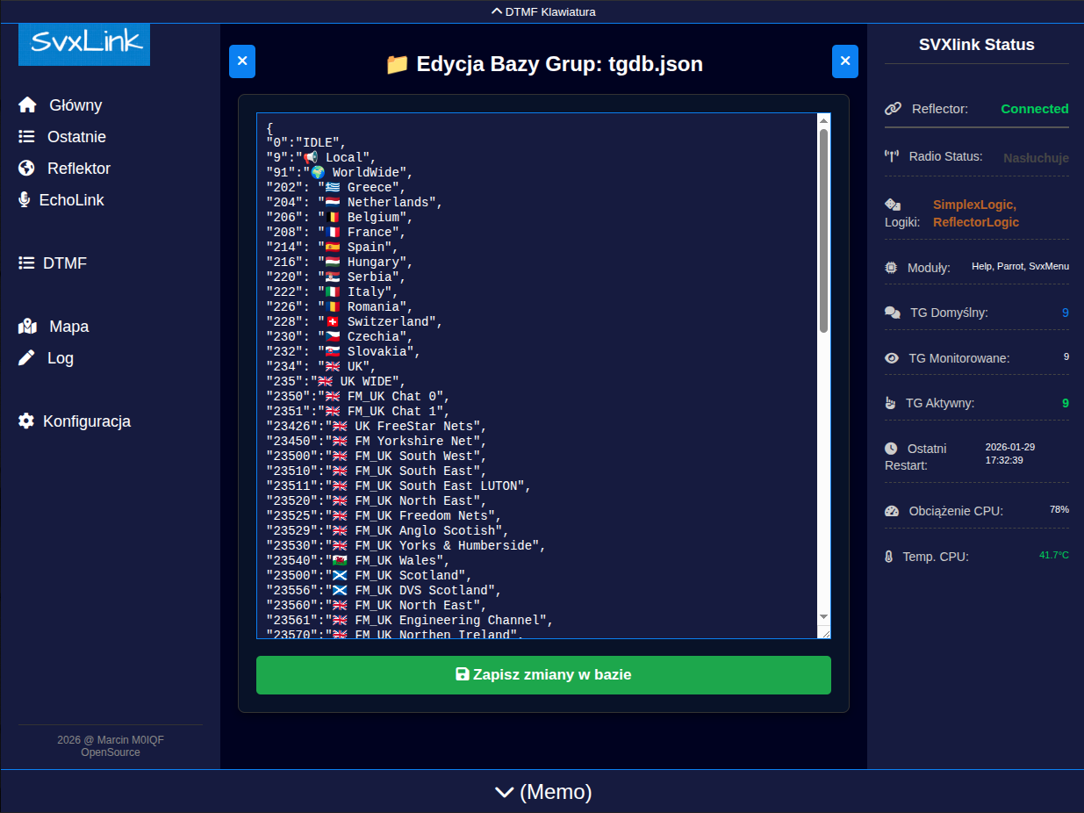Save changes with Zapisz zmiany w bazie
The image size is (1084, 813).
pos(543,675)
